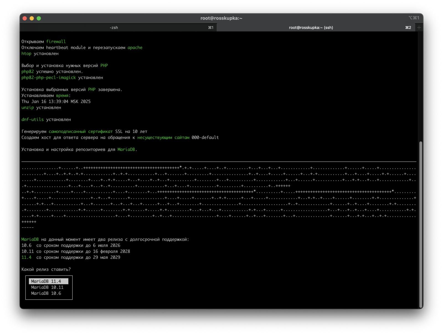Viewport: 443px width, 335px height.
Task: Click the green word firewall
Action: pos(56,42)
